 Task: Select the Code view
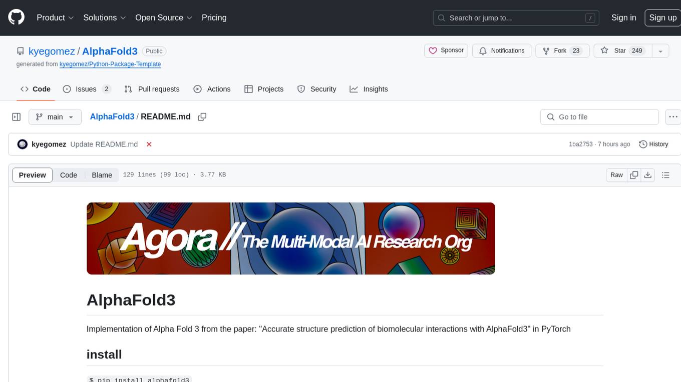click(69, 175)
